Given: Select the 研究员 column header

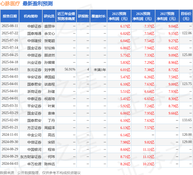Looking at the screenshot, I should pos(49,16).
